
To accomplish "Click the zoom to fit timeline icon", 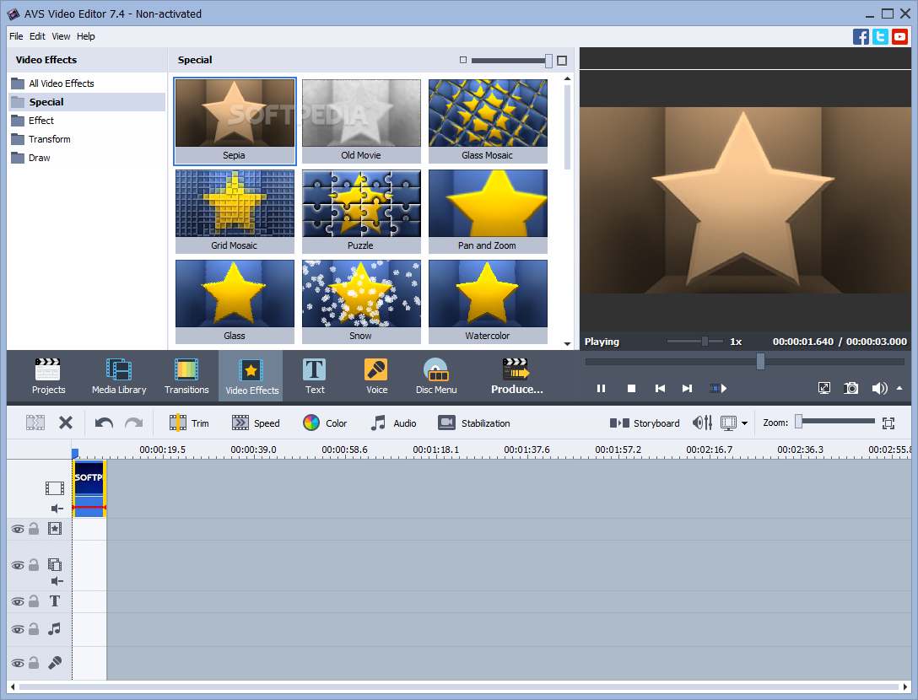I will coord(888,423).
